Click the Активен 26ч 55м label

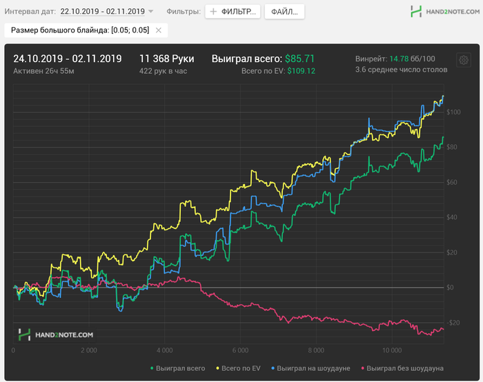point(43,71)
